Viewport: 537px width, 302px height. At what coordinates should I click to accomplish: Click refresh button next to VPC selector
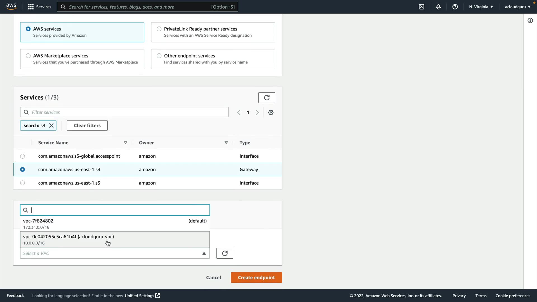(225, 253)
